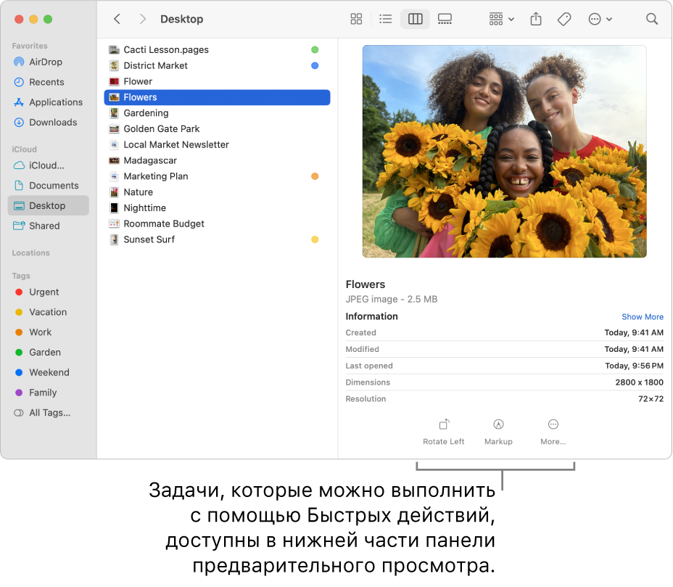Click the Modified date value

tap(634, 350)
